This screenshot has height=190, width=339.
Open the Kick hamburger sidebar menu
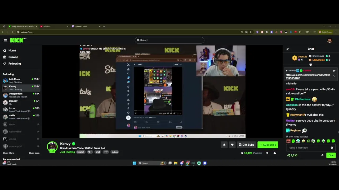point(5,40)
